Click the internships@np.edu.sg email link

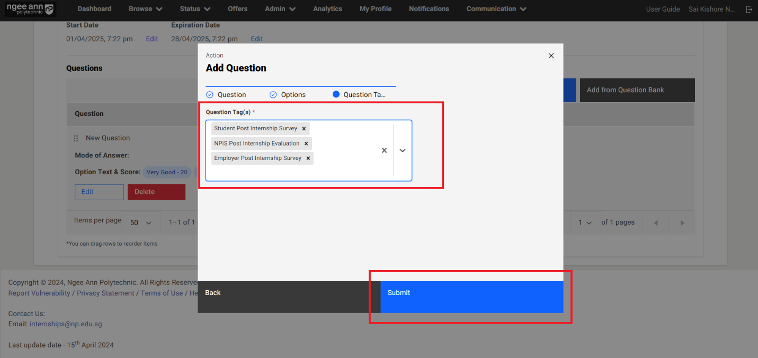click(x=66, y=324)
